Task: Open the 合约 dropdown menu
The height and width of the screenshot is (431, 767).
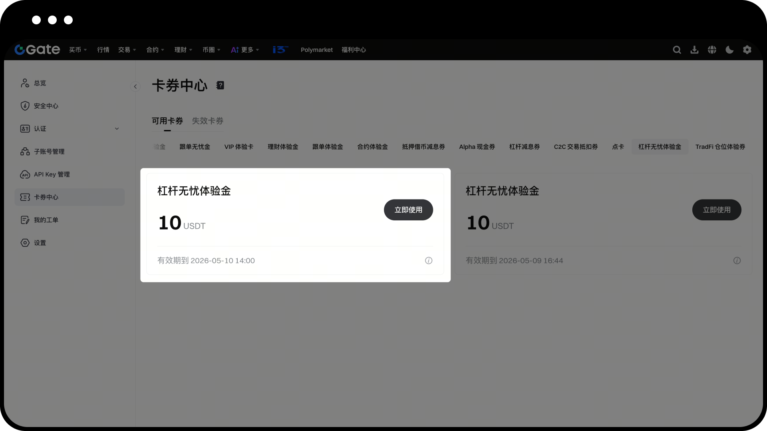Action: tap(155, 50)
